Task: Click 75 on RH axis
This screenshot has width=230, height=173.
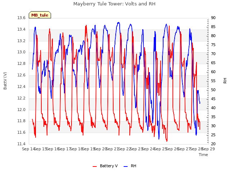Action: (213, 45)
